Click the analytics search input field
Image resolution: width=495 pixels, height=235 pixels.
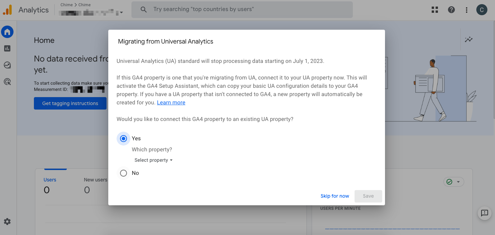(x=242, y=10)
